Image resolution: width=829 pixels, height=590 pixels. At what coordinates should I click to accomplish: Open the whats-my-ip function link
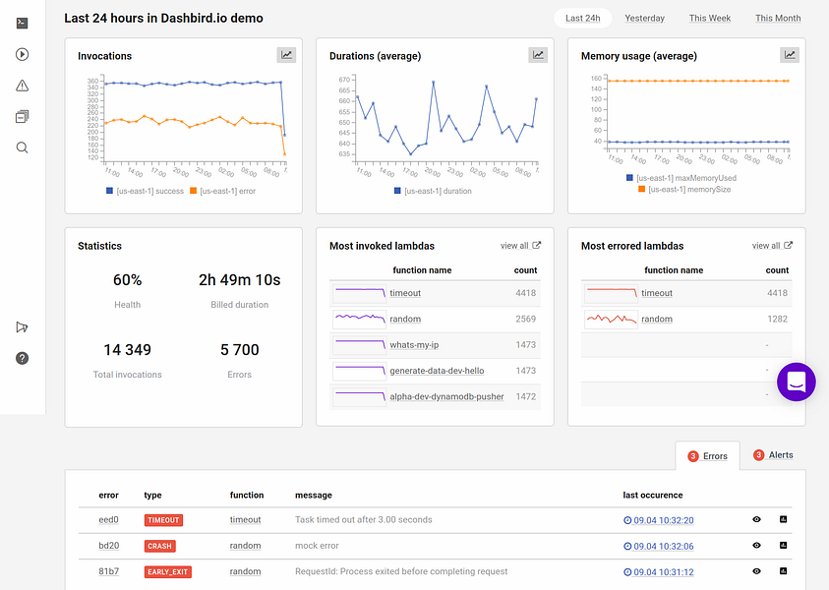(414, 345)
